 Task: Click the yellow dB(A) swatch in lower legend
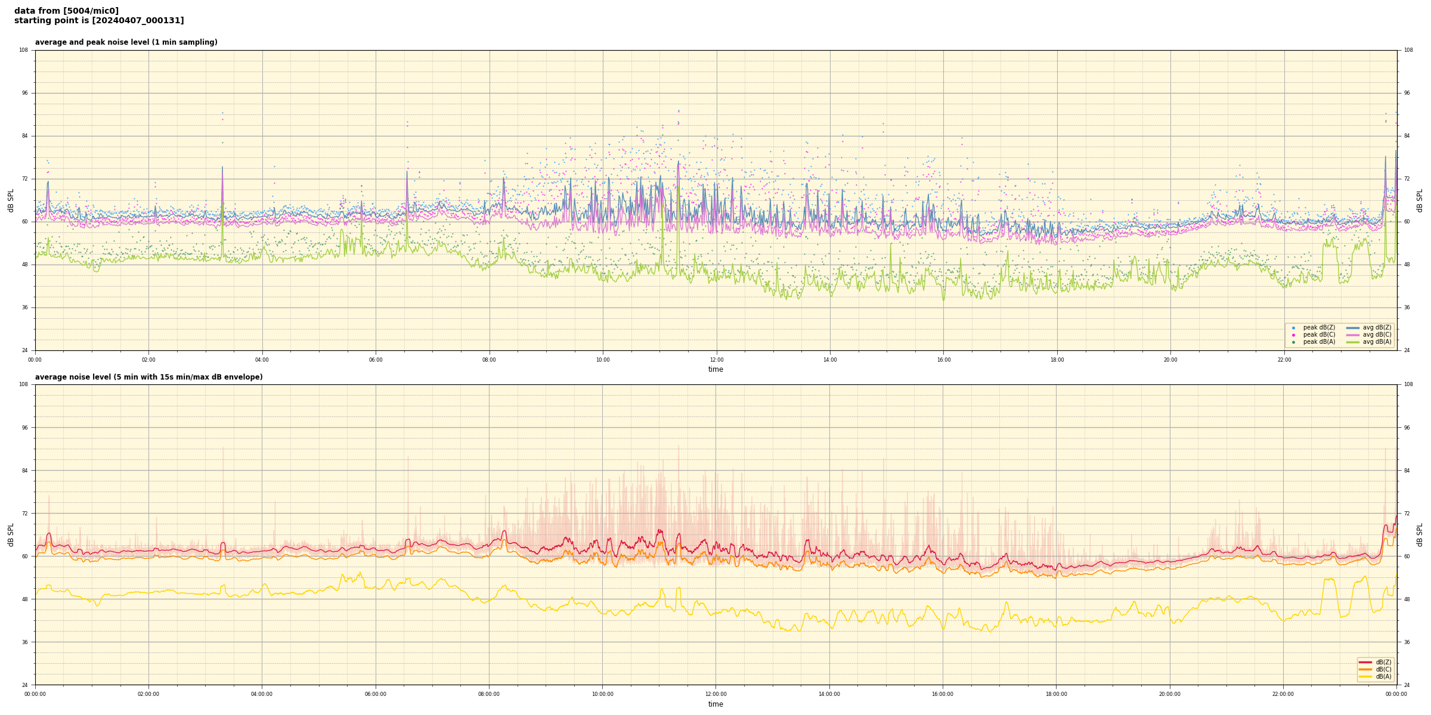tap(1365, 676)
